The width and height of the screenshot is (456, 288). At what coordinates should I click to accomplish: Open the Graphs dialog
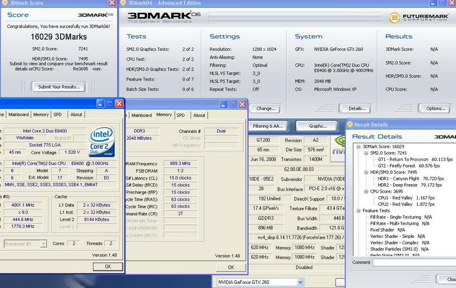(x=317, y=126)
